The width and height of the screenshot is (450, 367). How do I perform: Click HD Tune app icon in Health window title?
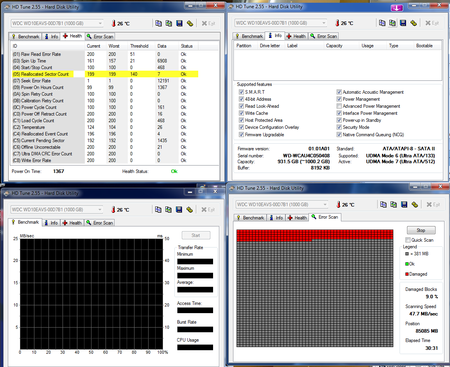(x=7, y=7)
